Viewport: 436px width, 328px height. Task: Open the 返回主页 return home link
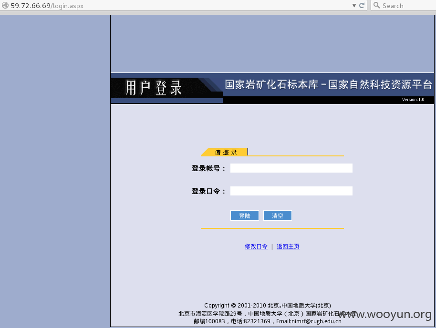288,246
